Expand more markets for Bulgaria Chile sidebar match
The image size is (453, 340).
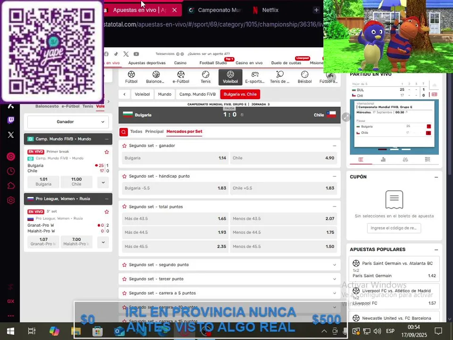pos(103,182)
